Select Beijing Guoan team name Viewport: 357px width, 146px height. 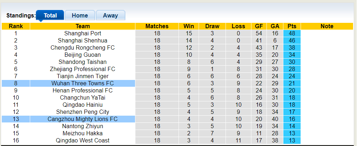[83, 55]
